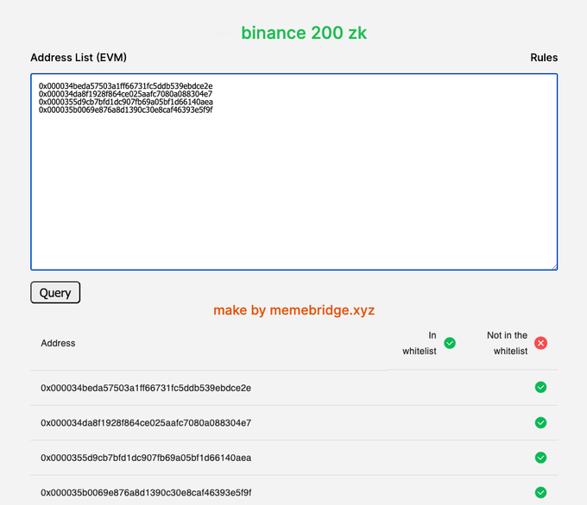Click the green check for address ending 088304e7
This screenshot has height=505, width=587.
click(x=540, y=423)
